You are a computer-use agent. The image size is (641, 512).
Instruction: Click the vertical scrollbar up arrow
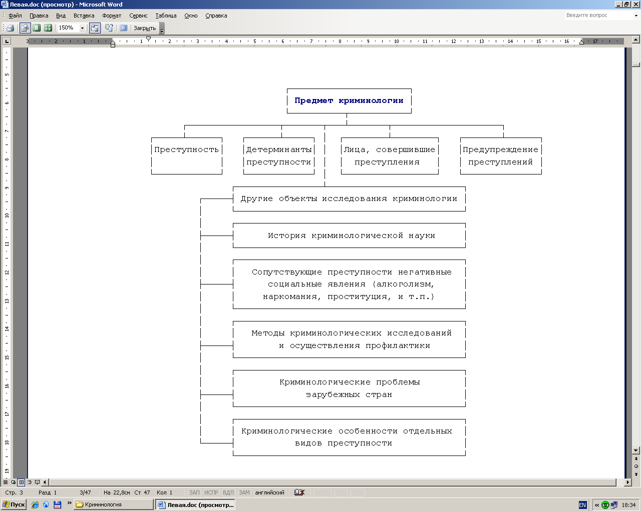pos(636,39)
